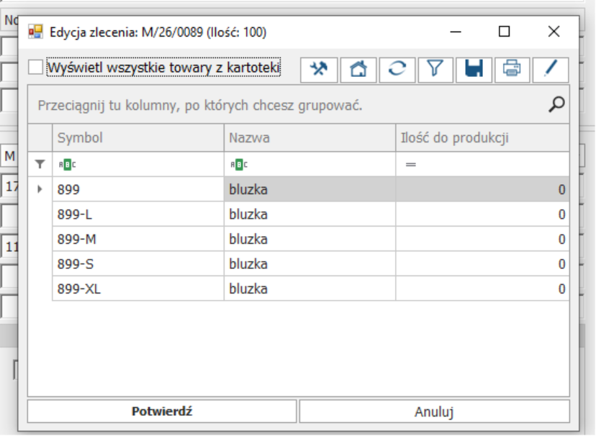Open Symbol column filter operator selector
The image size is (596, 436).
click(x=66, y=165)
